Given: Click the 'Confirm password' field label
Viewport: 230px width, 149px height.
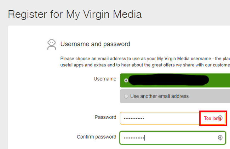Looking at the screenshot, I should 97,137.
